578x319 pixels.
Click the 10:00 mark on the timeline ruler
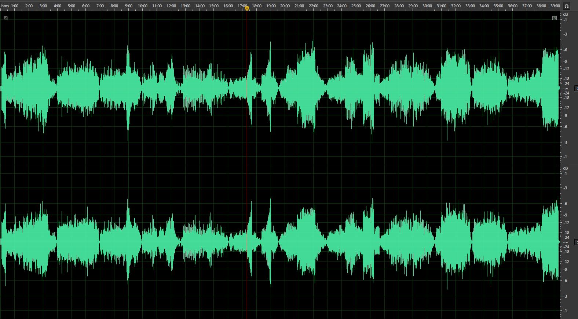(142, 6)
